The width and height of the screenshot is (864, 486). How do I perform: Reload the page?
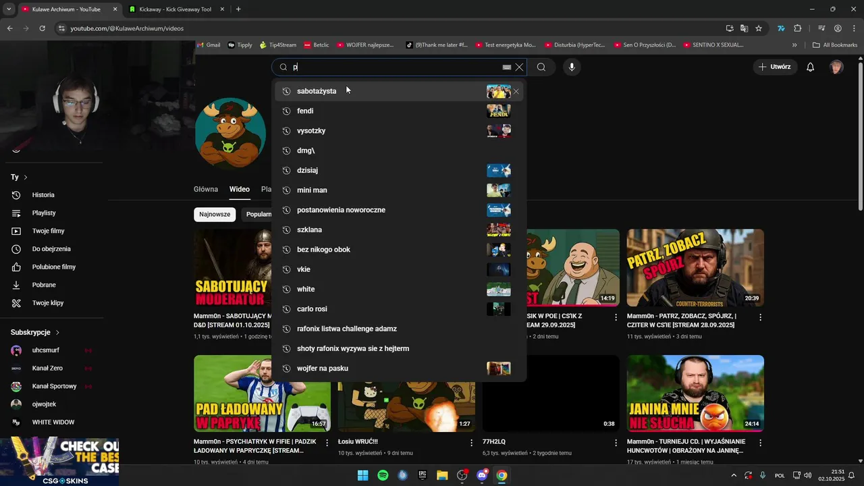(x=42, y=28)
